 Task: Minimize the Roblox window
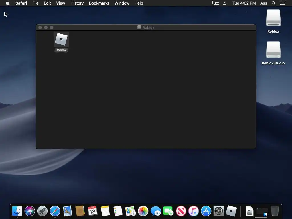46,27
